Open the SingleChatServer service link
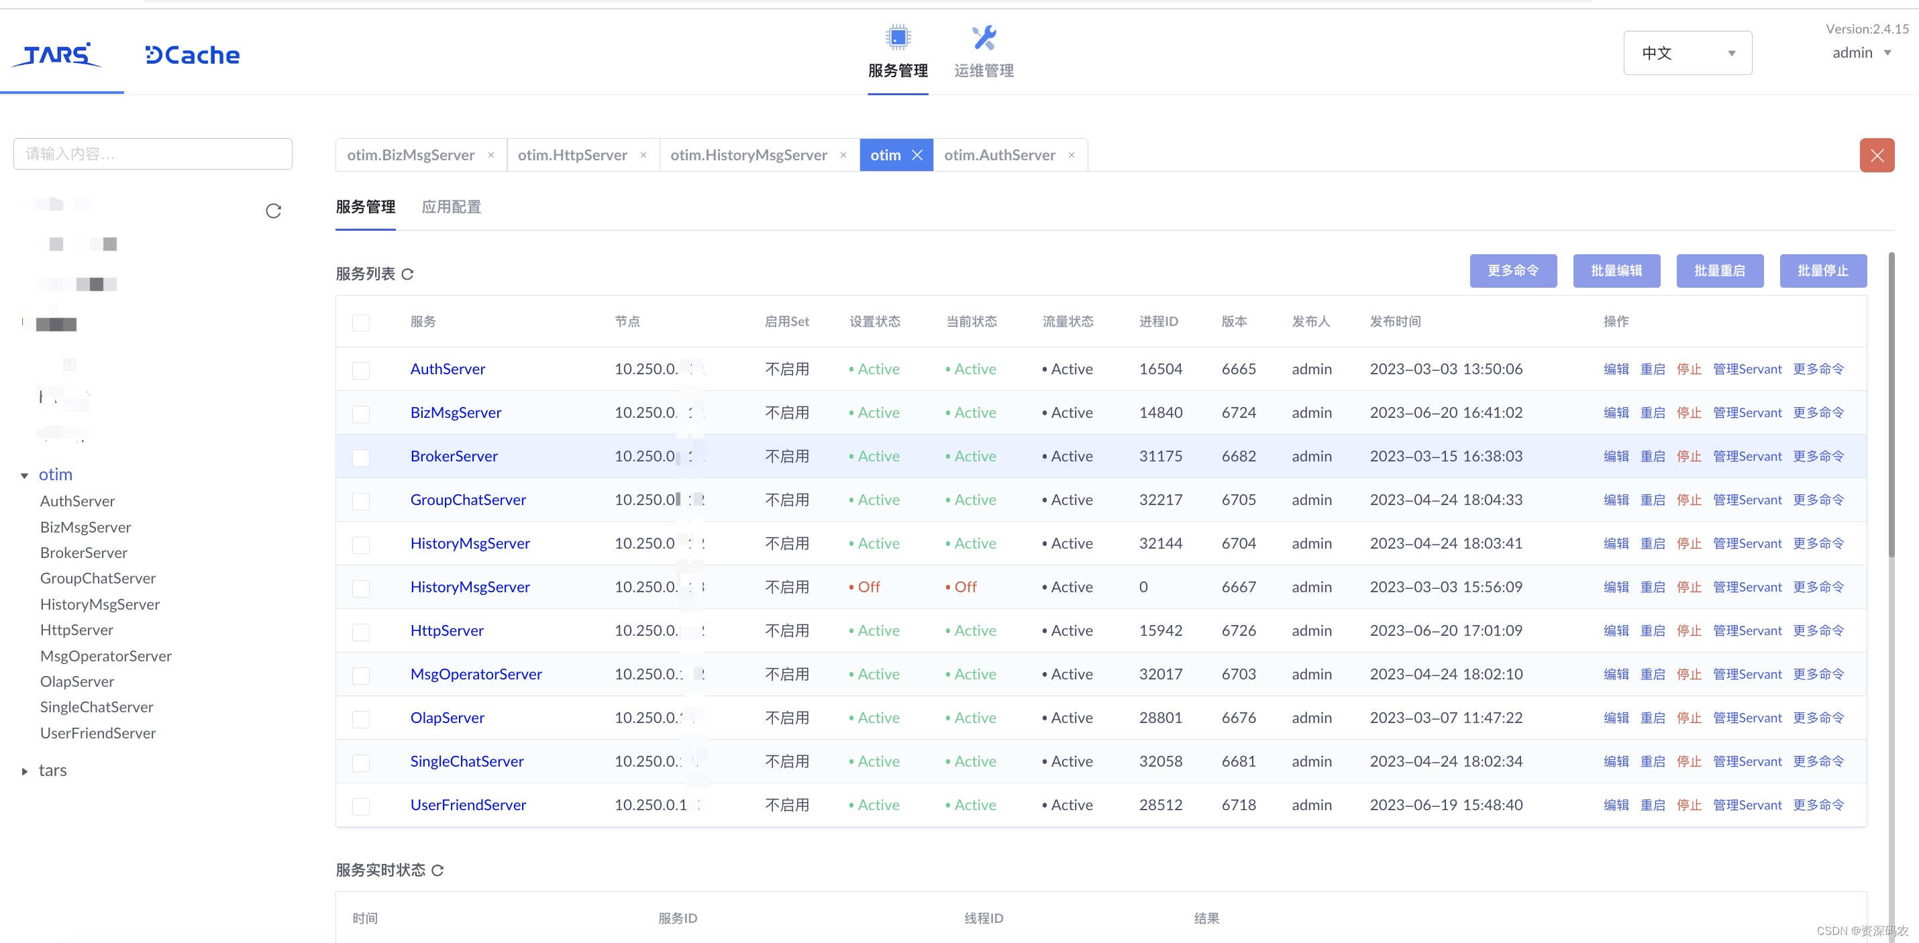Image resolution: width=1919 pixels, height=943 pixels. [466, 761]
